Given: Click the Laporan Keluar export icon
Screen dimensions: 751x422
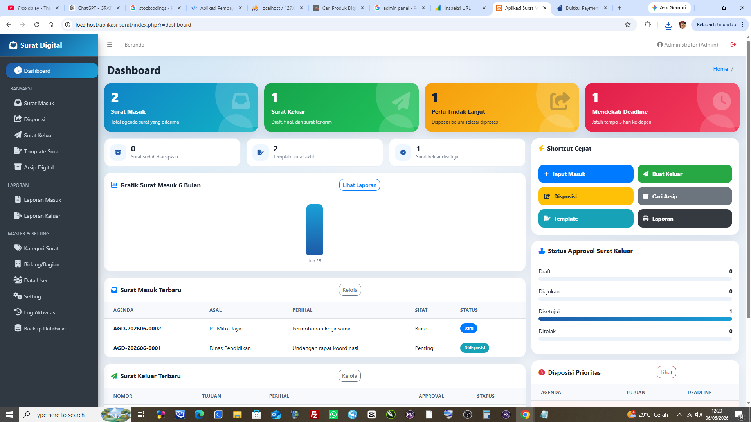Looking at the screenshot, I should coord(18,215).
